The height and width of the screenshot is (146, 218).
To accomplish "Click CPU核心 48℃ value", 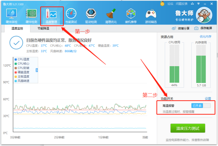I will tap(68, 46).
